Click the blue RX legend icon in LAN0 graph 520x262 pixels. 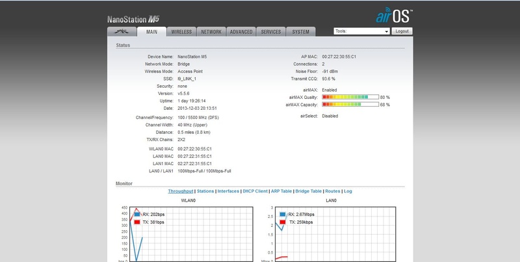pos(283,213)
